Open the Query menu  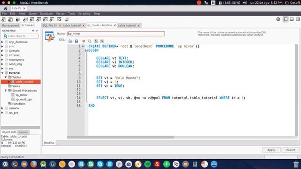(32, 14)
